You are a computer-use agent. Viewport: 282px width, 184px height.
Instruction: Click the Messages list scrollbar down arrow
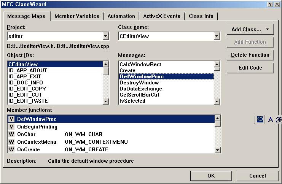pyautogui.click(x=217, y=102)
